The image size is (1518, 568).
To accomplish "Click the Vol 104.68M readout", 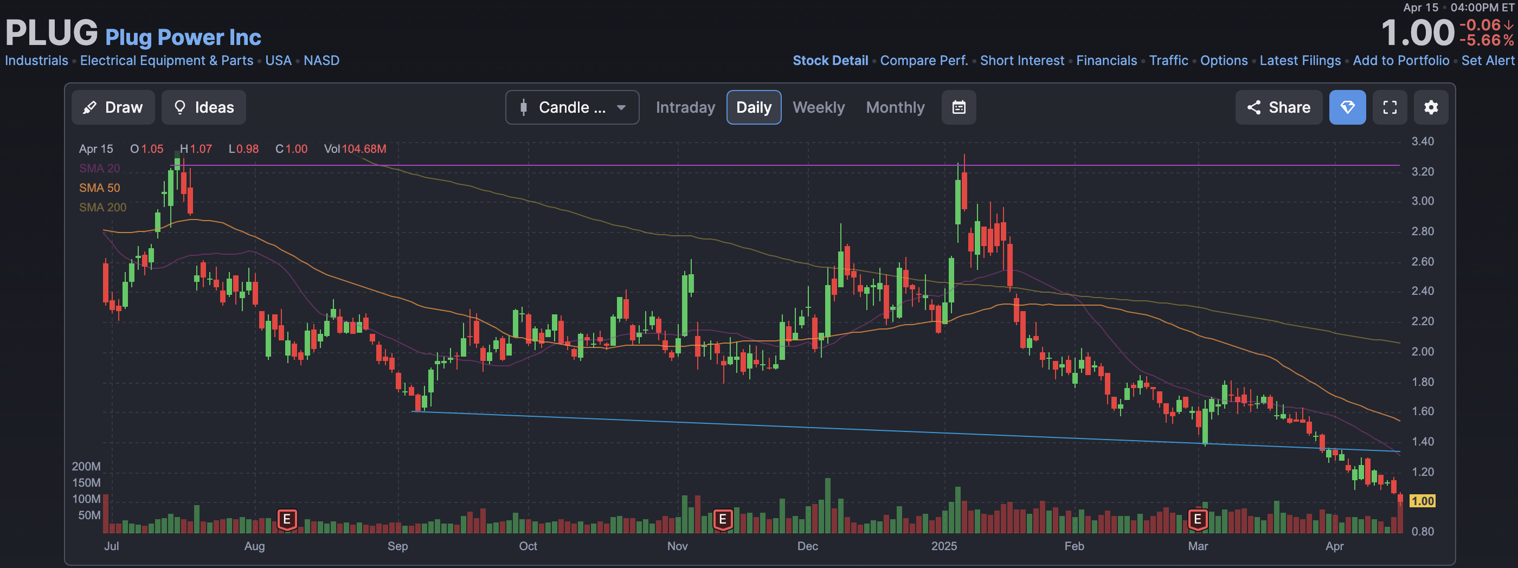I will point(355,149).
